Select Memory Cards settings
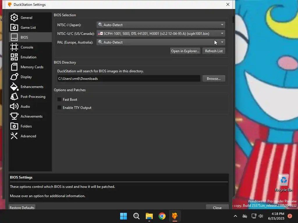 (30, 67)
